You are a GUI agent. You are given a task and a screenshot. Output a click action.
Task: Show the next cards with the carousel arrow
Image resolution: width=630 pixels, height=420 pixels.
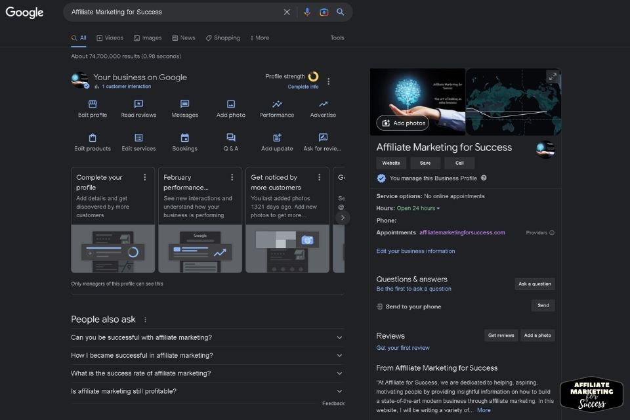[x=343, y=218]
